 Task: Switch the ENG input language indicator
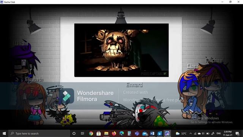219,134
